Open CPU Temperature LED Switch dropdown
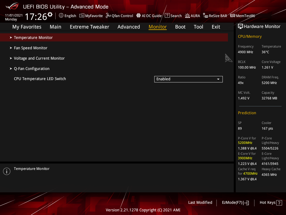The height and width of the screenshot is (215, 286). 189,79
